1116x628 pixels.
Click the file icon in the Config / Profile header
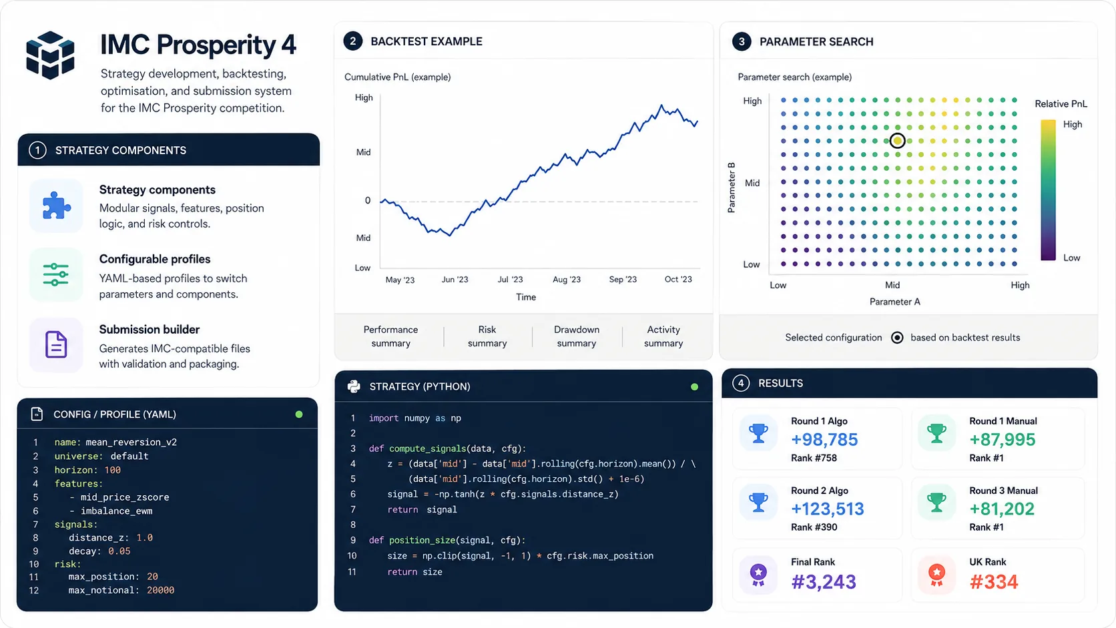tap(37, 414)
